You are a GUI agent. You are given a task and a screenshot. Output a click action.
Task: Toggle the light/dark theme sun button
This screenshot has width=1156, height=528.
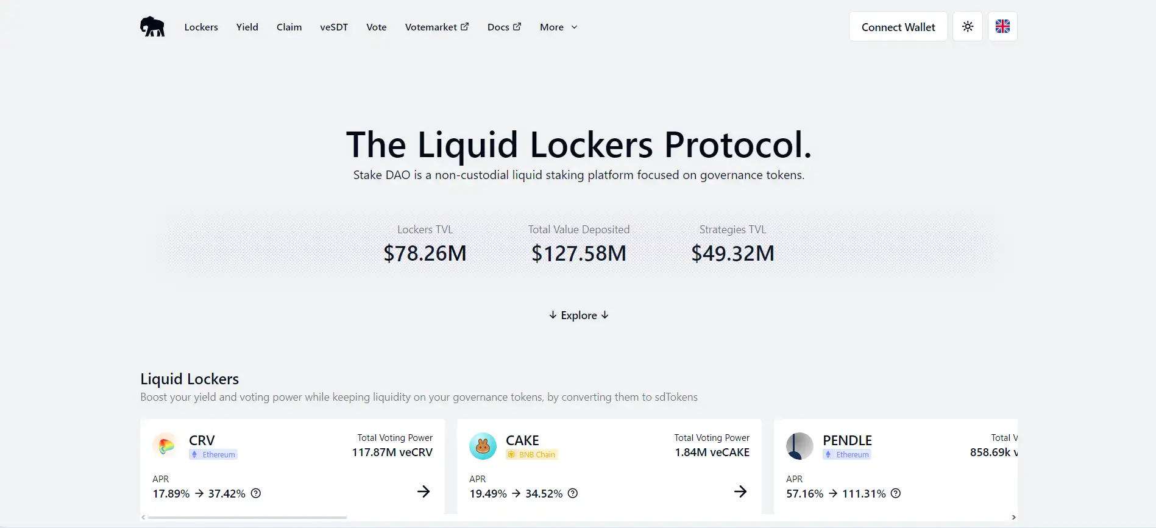pyautogui.click(x=968, y=27)
